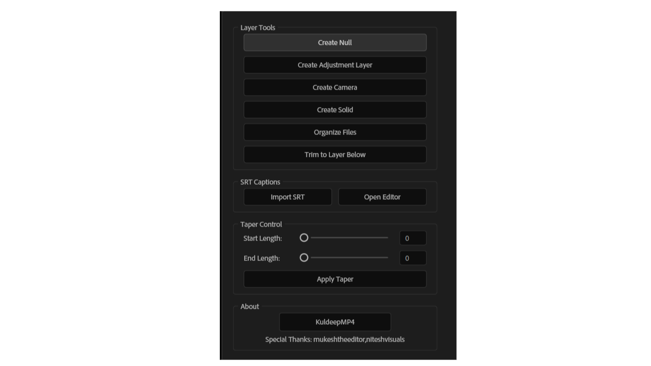Click the Start Length slider handle
651x366 pixels.
[x=304, y=238]
